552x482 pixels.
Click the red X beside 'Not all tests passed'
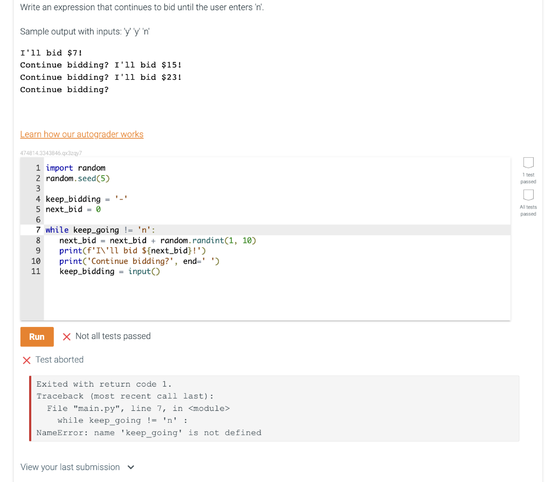67,336
